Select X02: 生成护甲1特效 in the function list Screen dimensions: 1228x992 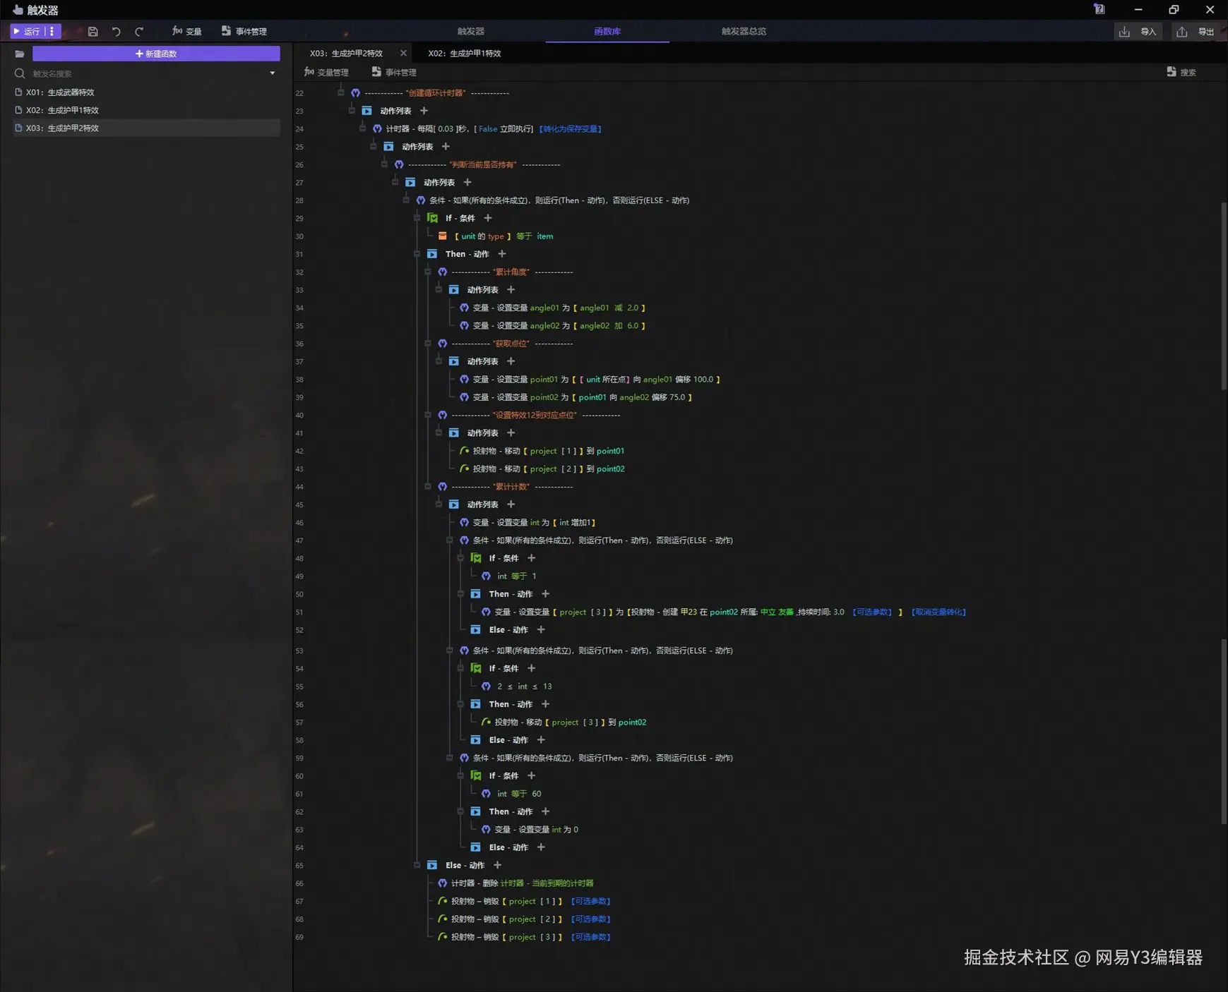tap(146, 110)
